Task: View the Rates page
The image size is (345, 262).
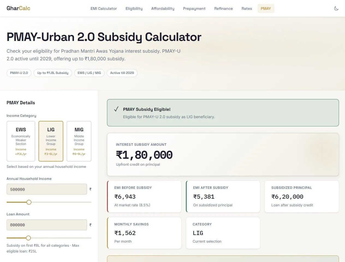Action: tap(247, 8)
